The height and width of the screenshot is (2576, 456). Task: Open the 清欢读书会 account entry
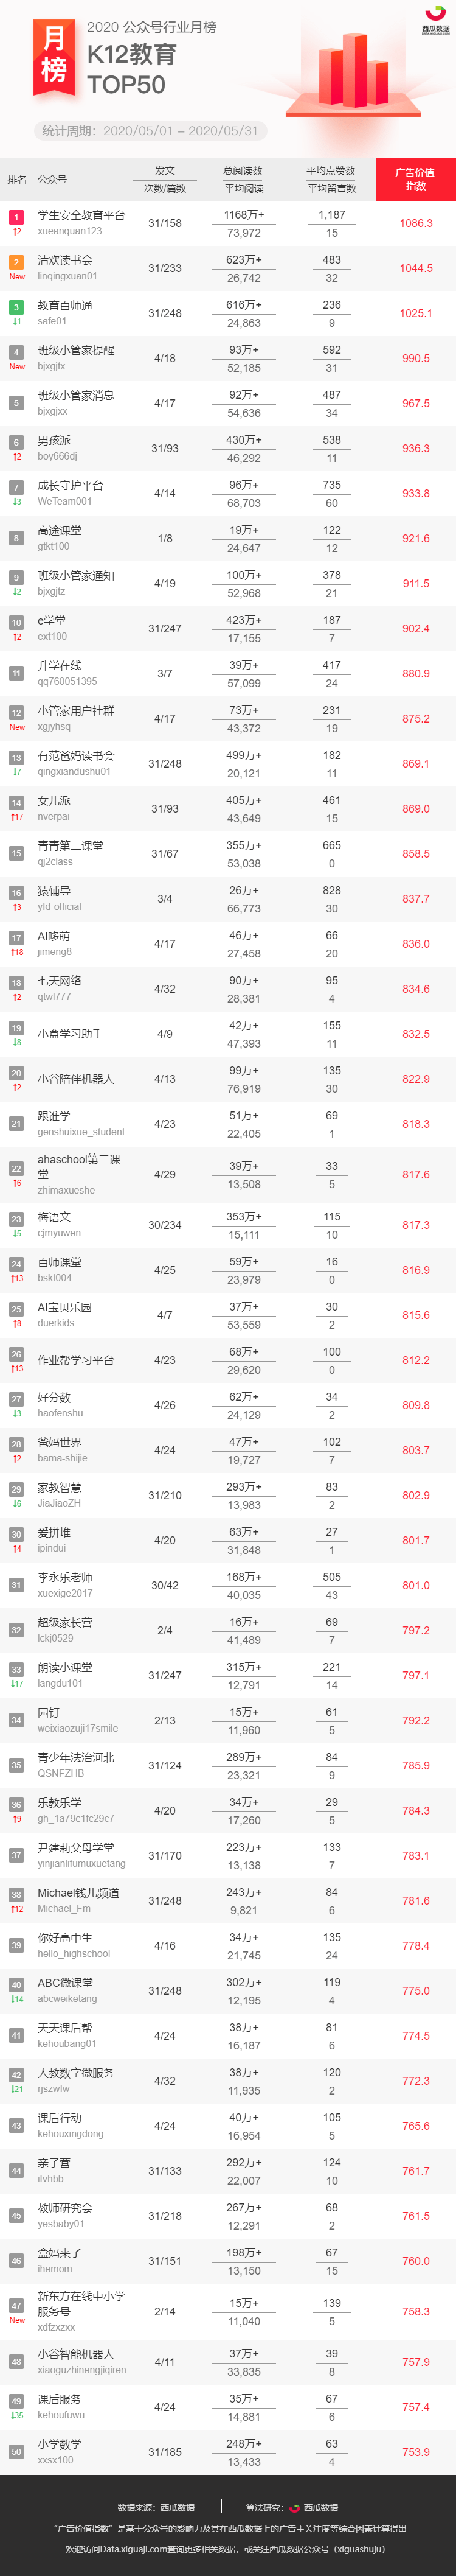pos(68,267)
